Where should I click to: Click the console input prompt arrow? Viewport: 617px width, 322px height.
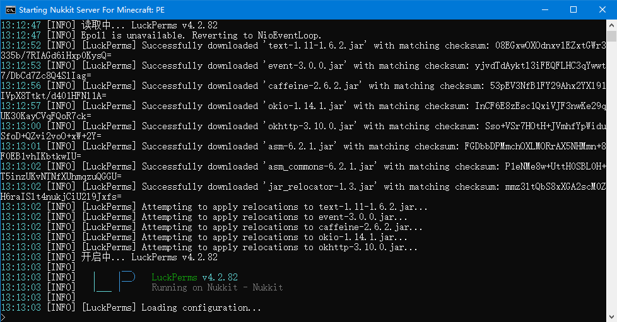(x=3, y=317)
